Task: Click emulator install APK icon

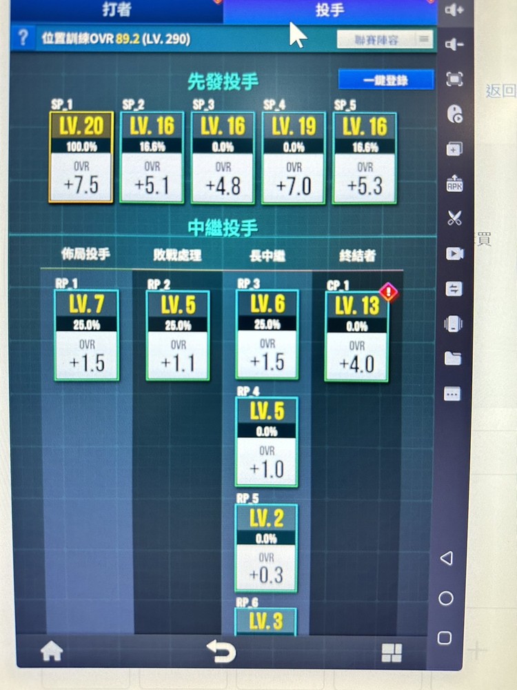Action: click(454, 183)
